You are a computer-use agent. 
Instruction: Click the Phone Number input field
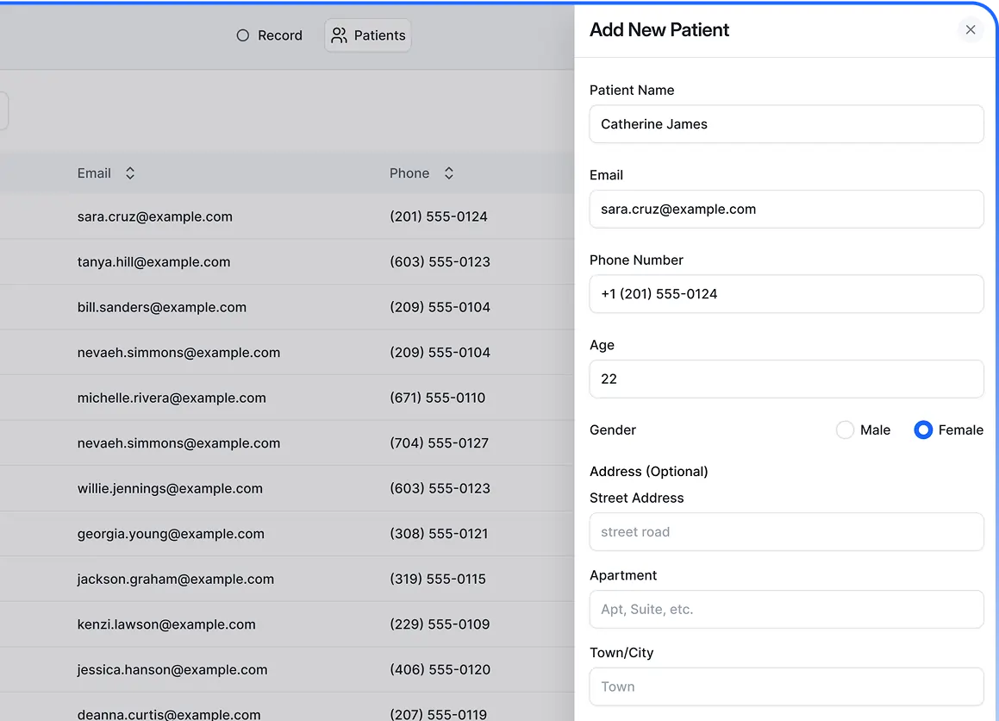[785, 294]
